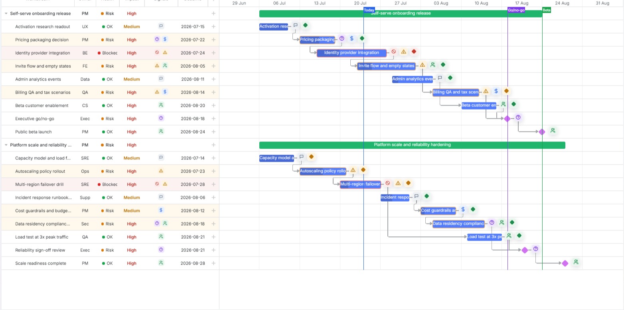
Task: Click the green Platform scale and reliability hardening summary bar
Action: coord(412,145)
